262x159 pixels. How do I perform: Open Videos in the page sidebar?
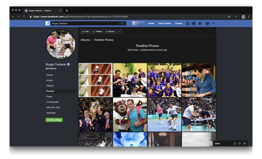pos(50,86)
